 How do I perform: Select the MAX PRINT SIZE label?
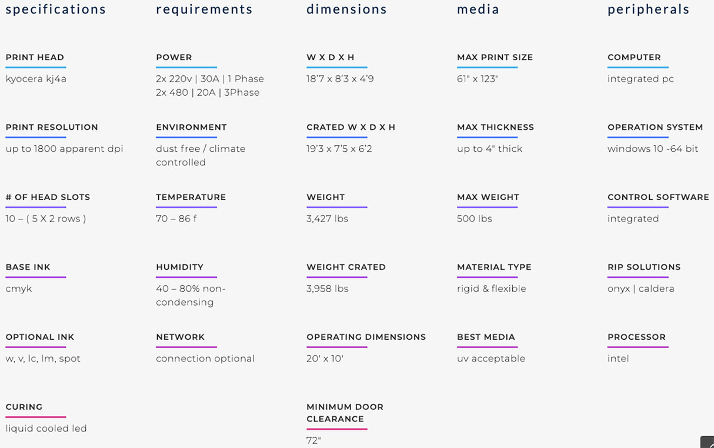pyautogui.click(x=495, y=57)
